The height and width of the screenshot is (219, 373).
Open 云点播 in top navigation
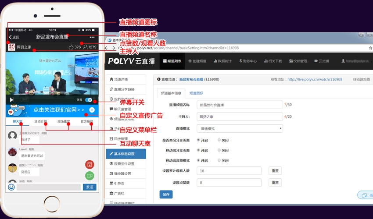click(322, 61)
